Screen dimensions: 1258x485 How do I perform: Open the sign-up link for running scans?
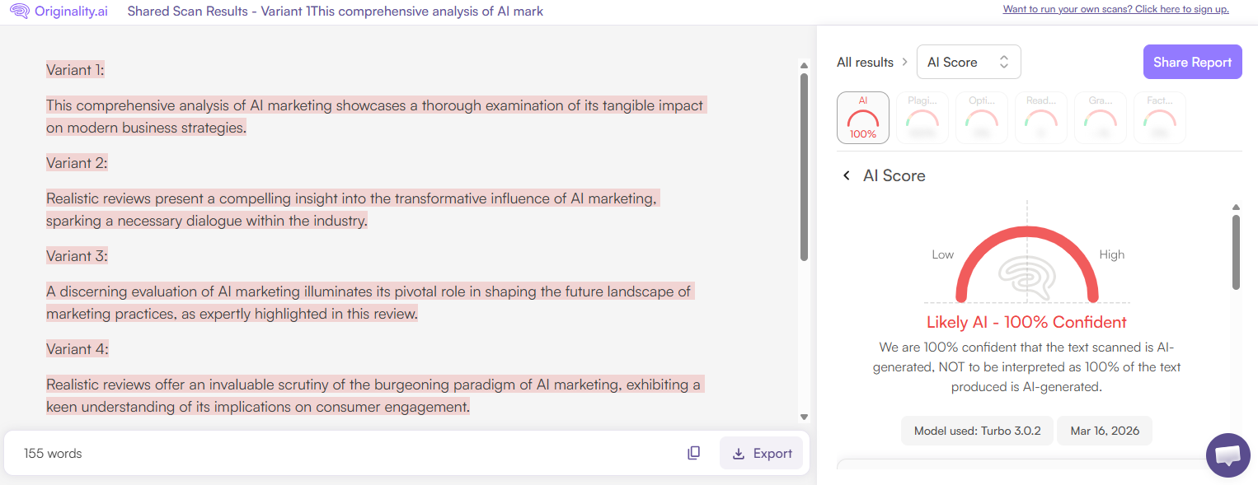click(1115, 9)
